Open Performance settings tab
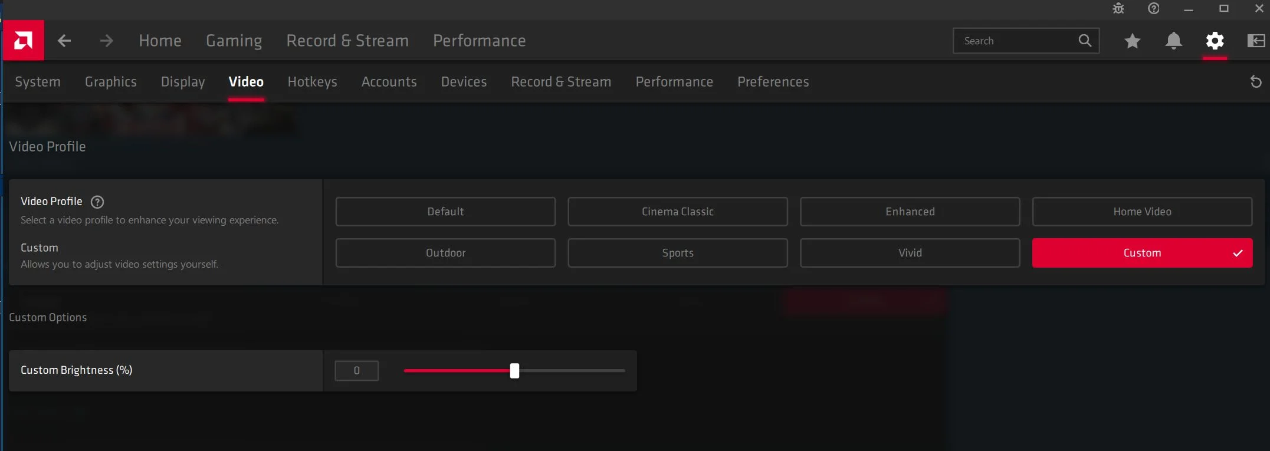1270x451 pixels. click(x=674, y=82)
